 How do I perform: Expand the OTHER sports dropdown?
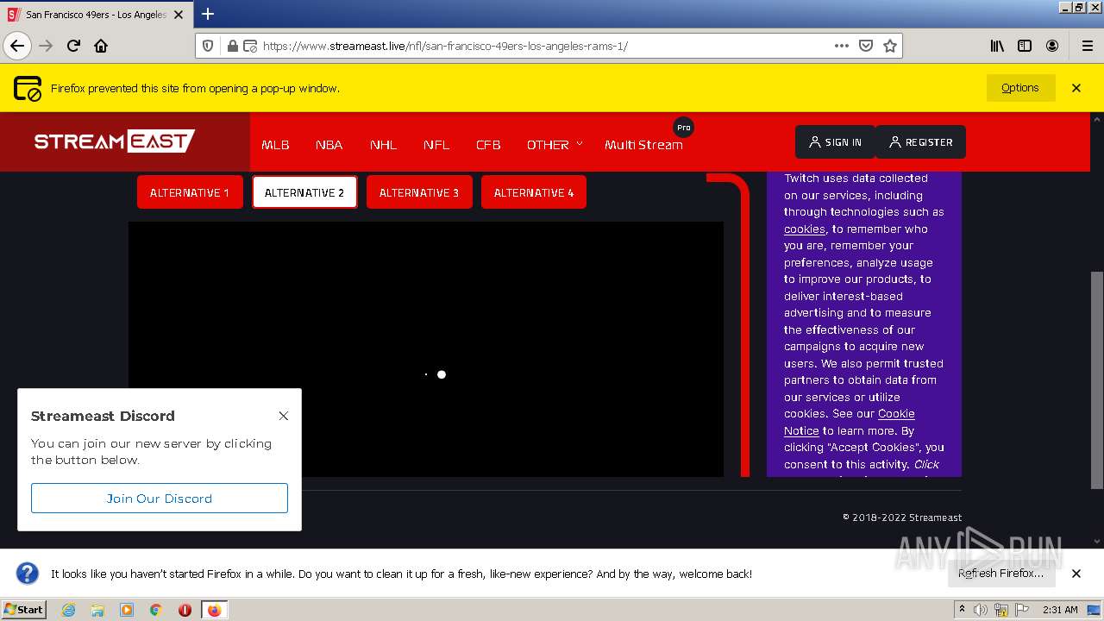555,145
